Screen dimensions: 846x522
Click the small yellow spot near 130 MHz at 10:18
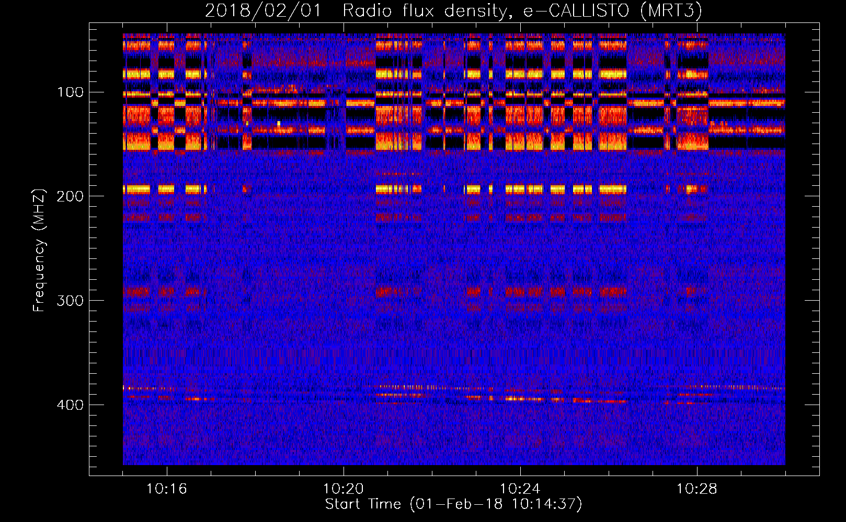pos(279,124)
